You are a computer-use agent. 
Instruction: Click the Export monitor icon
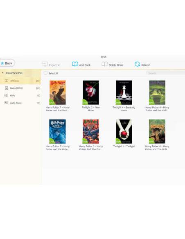tap(45, 64)
